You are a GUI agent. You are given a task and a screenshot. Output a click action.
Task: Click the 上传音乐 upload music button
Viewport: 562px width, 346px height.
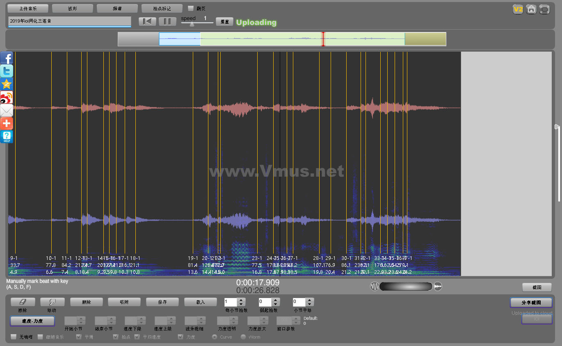click(x=28, y=9)
